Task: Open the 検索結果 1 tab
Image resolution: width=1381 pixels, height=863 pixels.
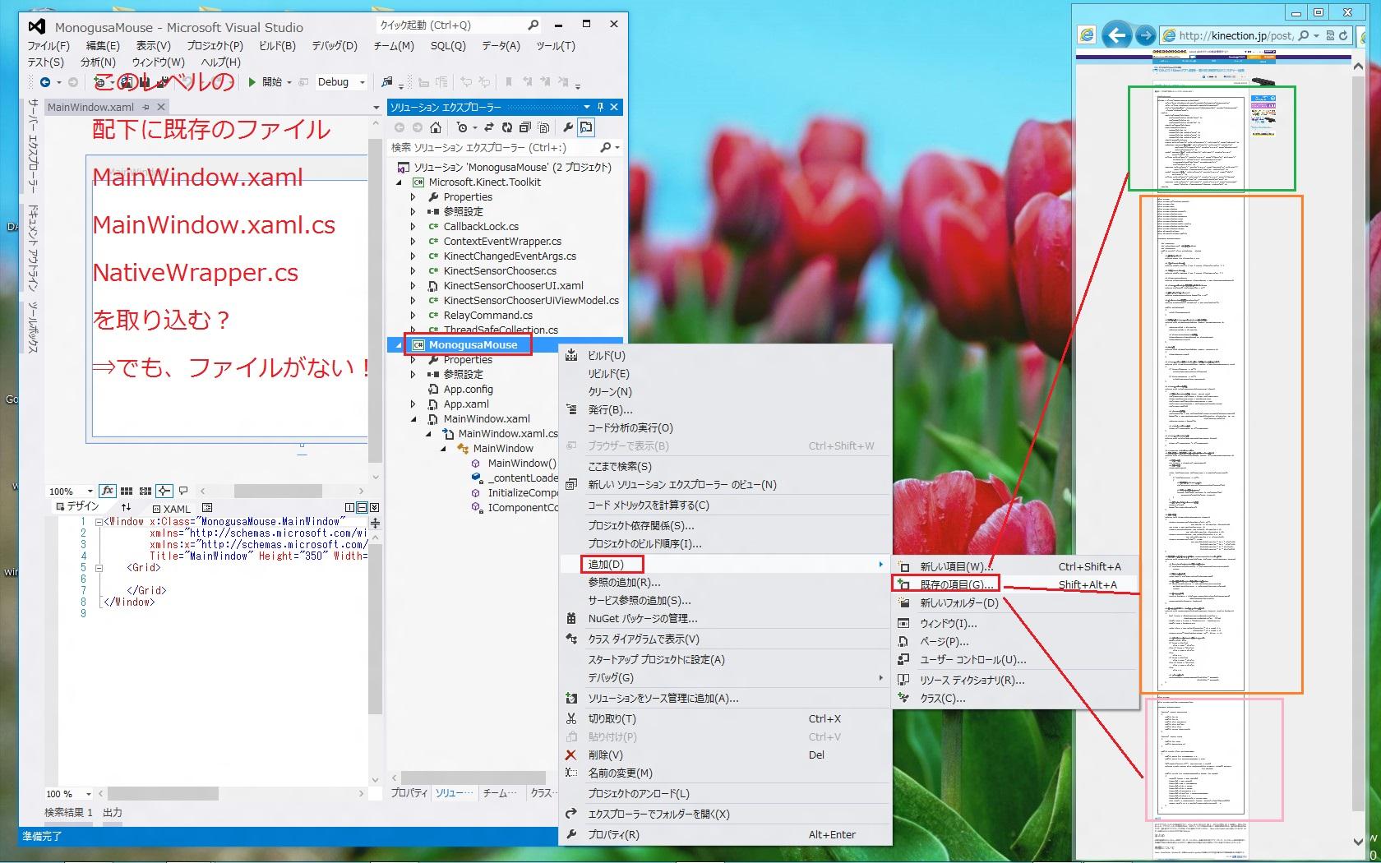Action: (68, 812)
